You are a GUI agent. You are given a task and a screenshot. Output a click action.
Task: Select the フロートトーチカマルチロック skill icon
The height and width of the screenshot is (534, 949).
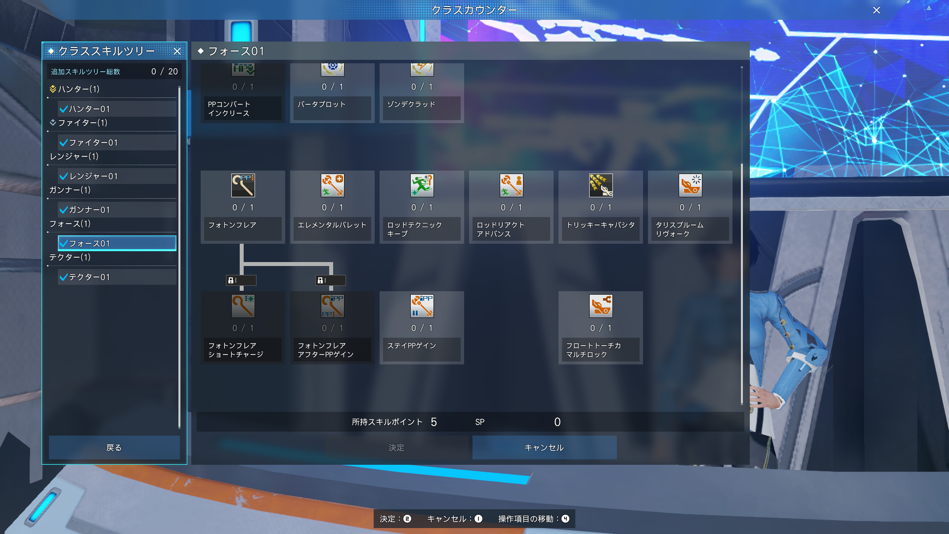[x=601, y=306]
